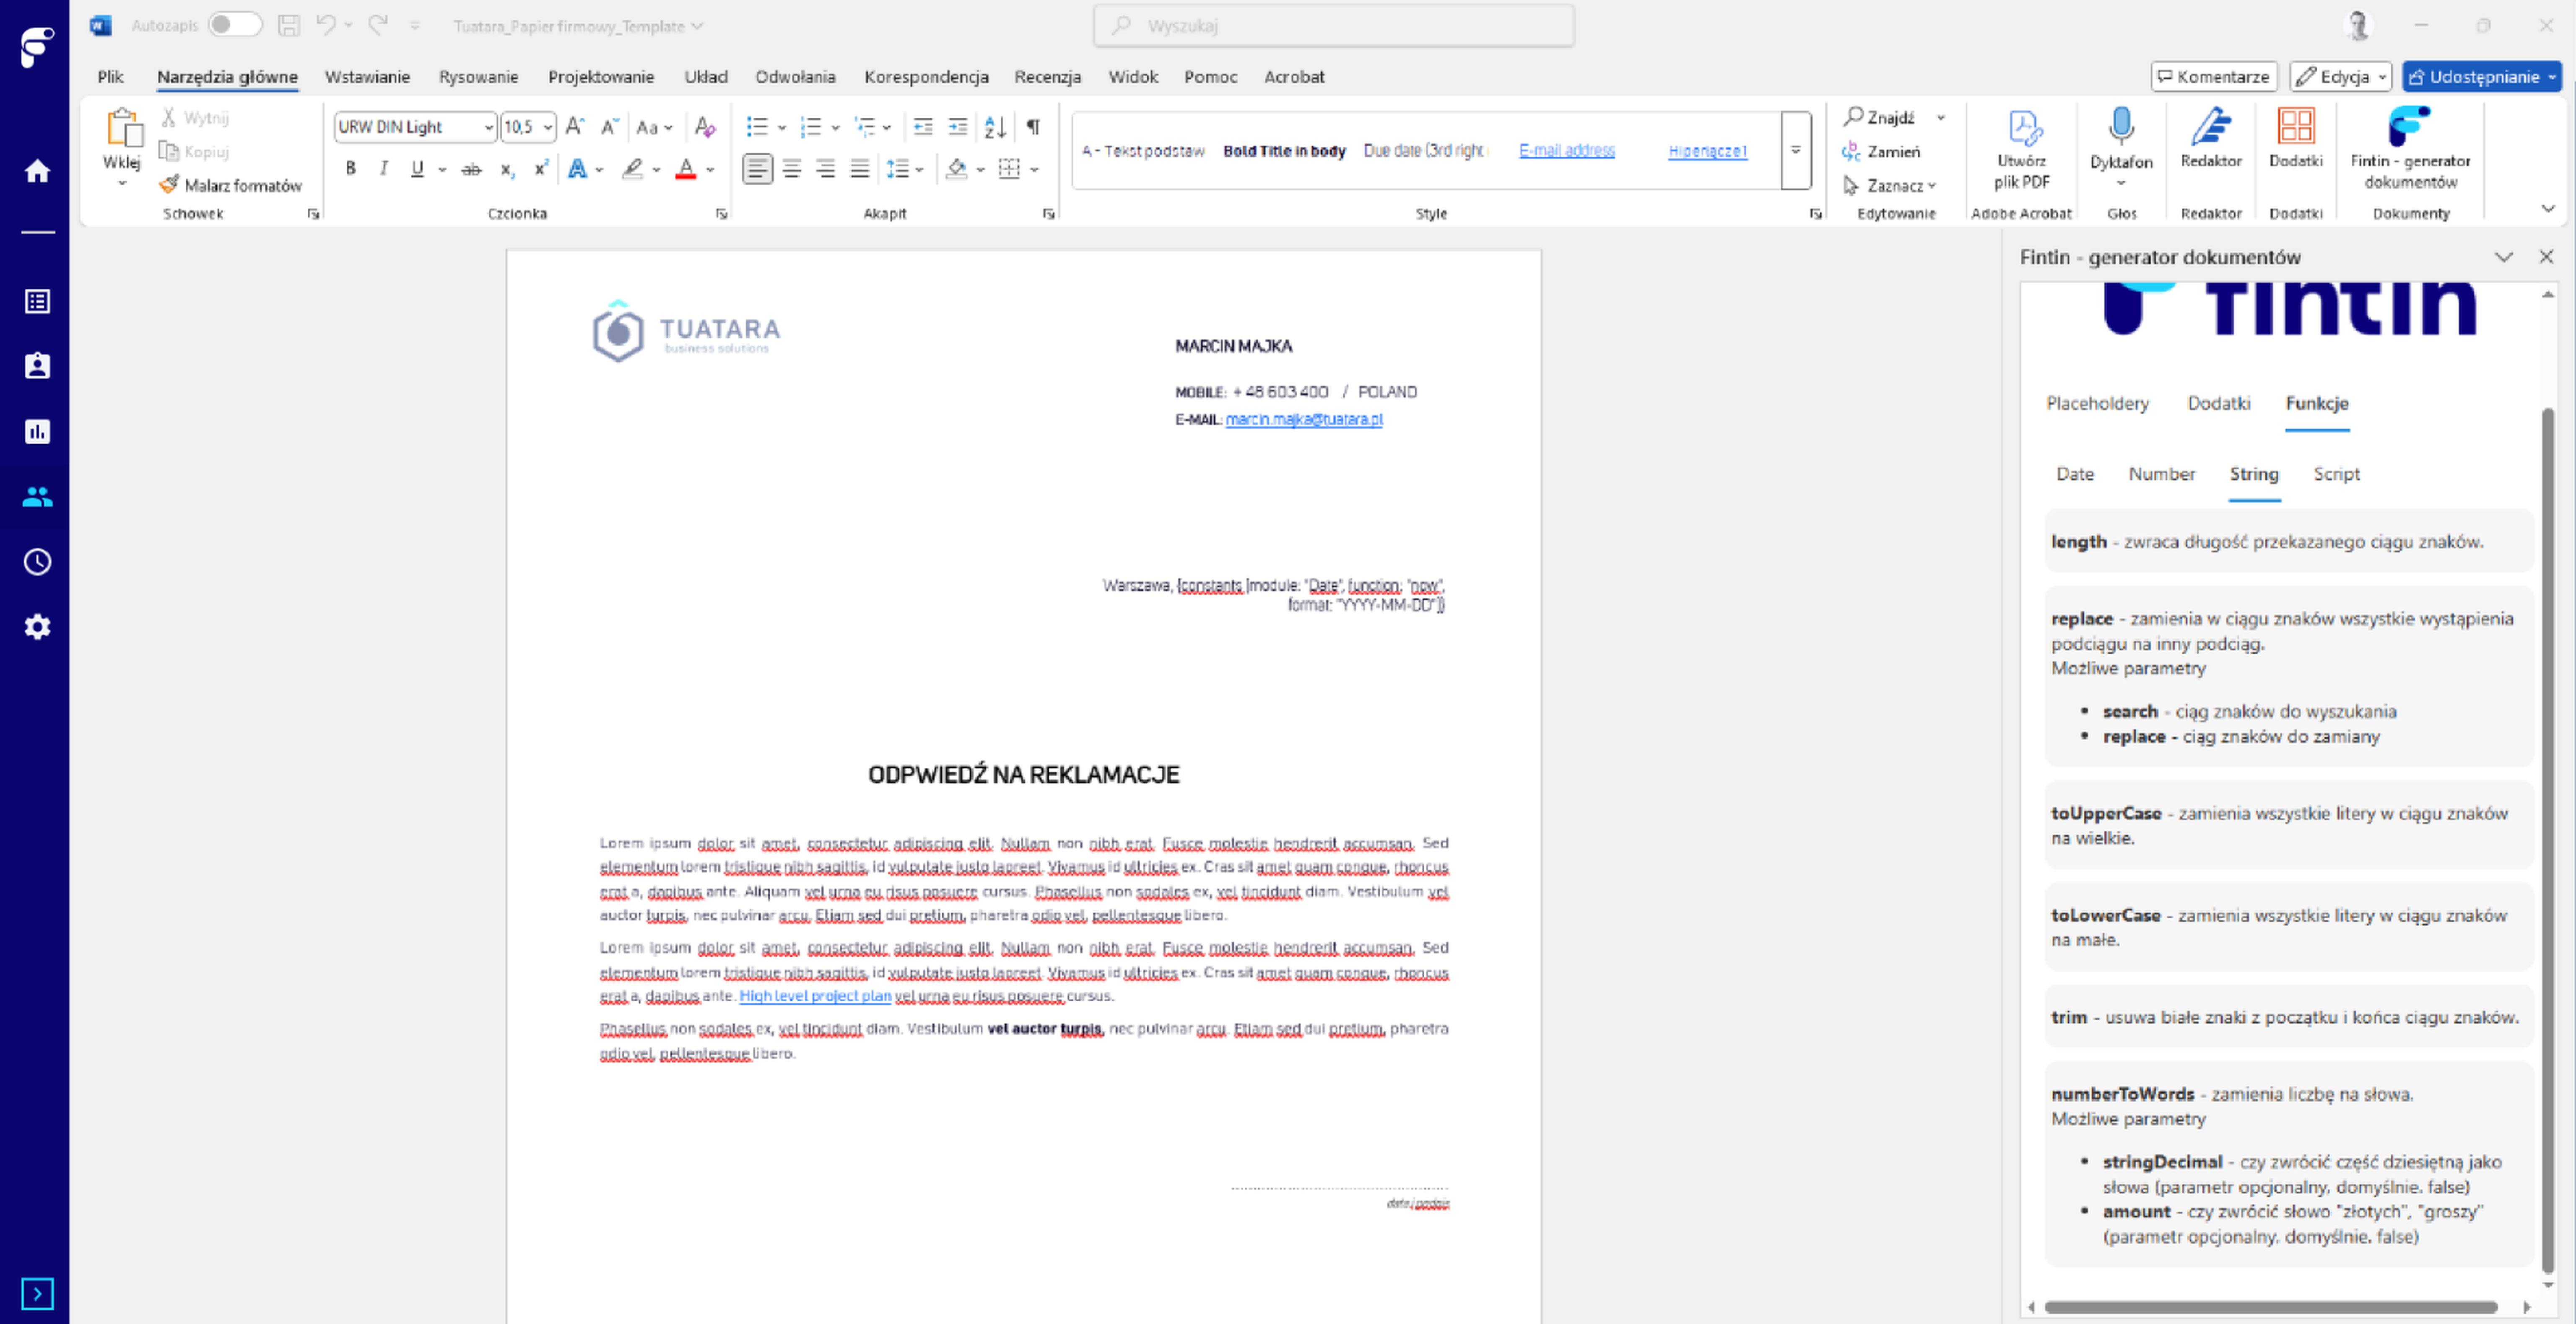Viewport: 2576px width, 1324px height.
Task: Click the Znajdź find button
Action: pyautogui.click(x=1879, y=118)
